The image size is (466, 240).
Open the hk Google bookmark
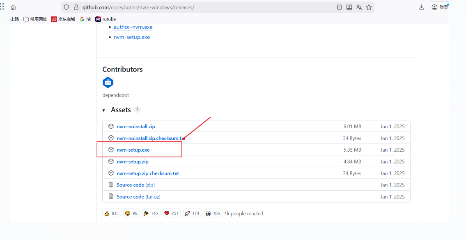click(x=85, y=19)
